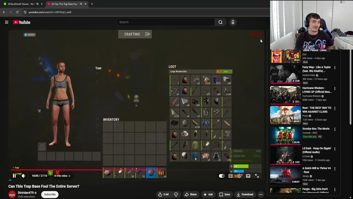Save video to a playlist
Viewport: 353px width, 199px height.
tap(225, 194)
